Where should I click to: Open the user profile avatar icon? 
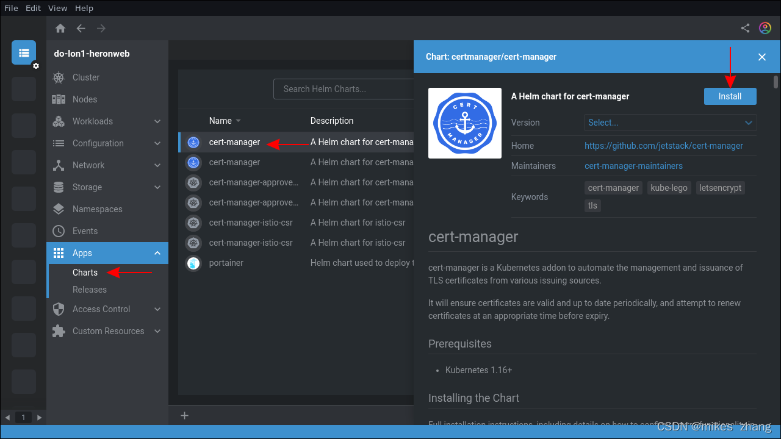point(765,28)
